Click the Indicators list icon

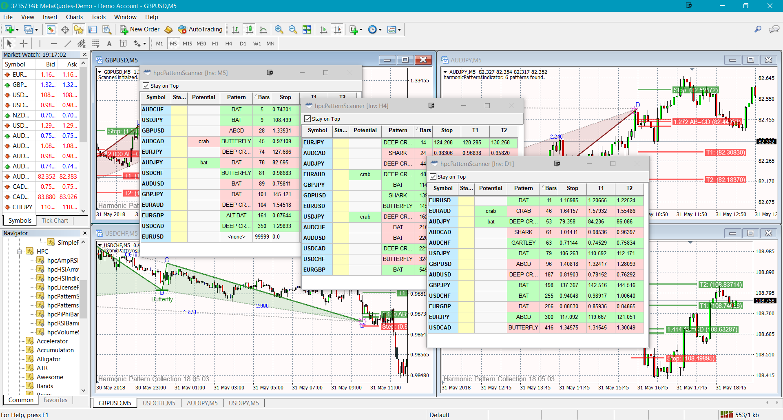(x=353, y=29)
